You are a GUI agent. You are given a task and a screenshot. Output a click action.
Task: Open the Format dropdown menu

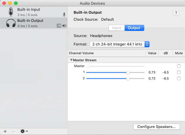click(120, 44)
